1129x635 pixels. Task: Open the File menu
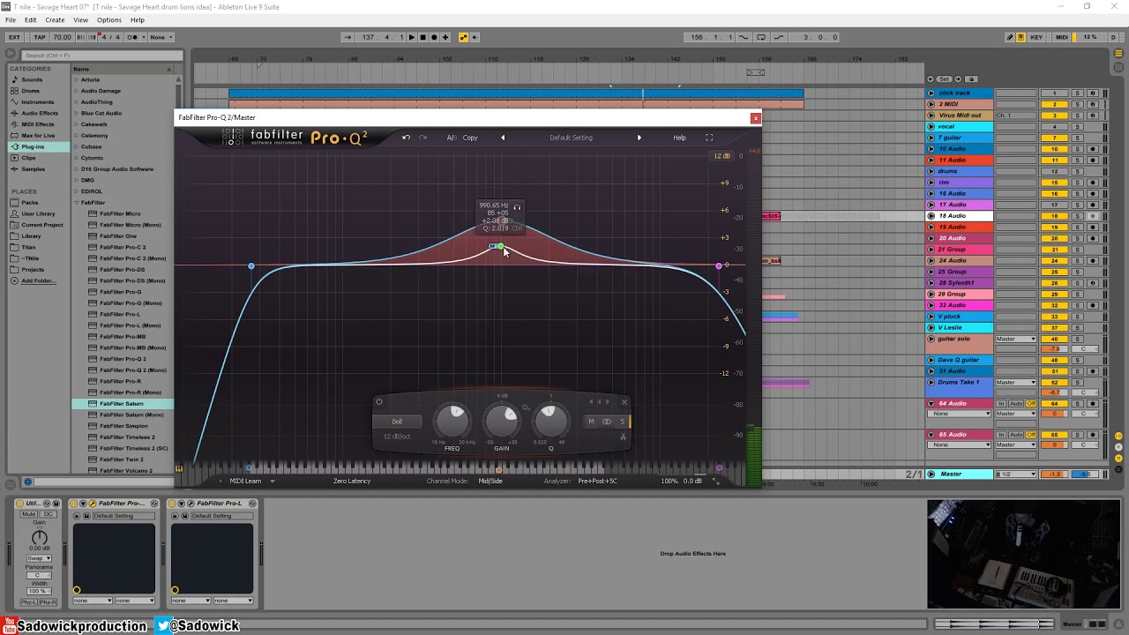(11, 19)
